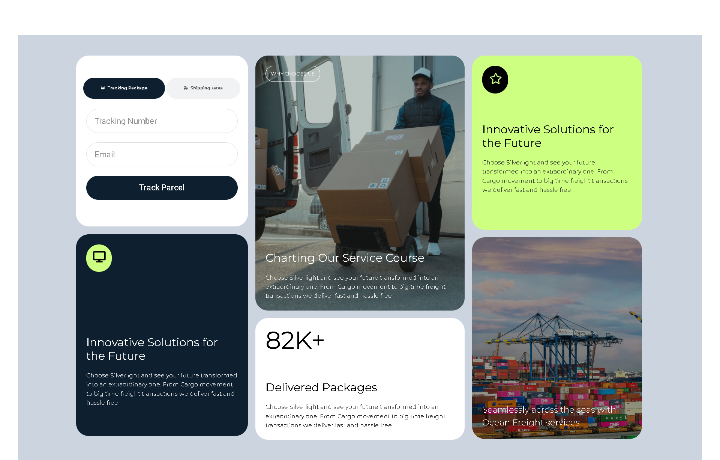The image size is (720, 460).
Task: Click the 82K+ counter number
Action: [x=295, y=341]
